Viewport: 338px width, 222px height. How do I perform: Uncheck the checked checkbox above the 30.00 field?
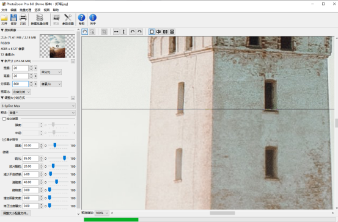pos(4,140)
